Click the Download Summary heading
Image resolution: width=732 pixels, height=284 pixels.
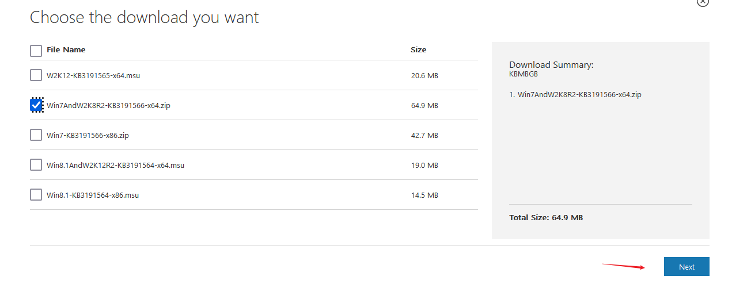[x=551, y=65]
